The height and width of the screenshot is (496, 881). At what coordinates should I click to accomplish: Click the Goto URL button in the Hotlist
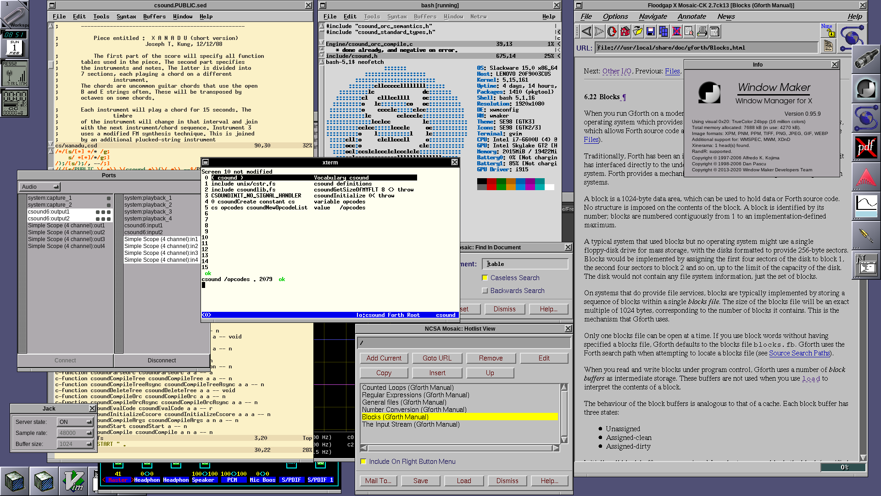[x=437, y=358]
